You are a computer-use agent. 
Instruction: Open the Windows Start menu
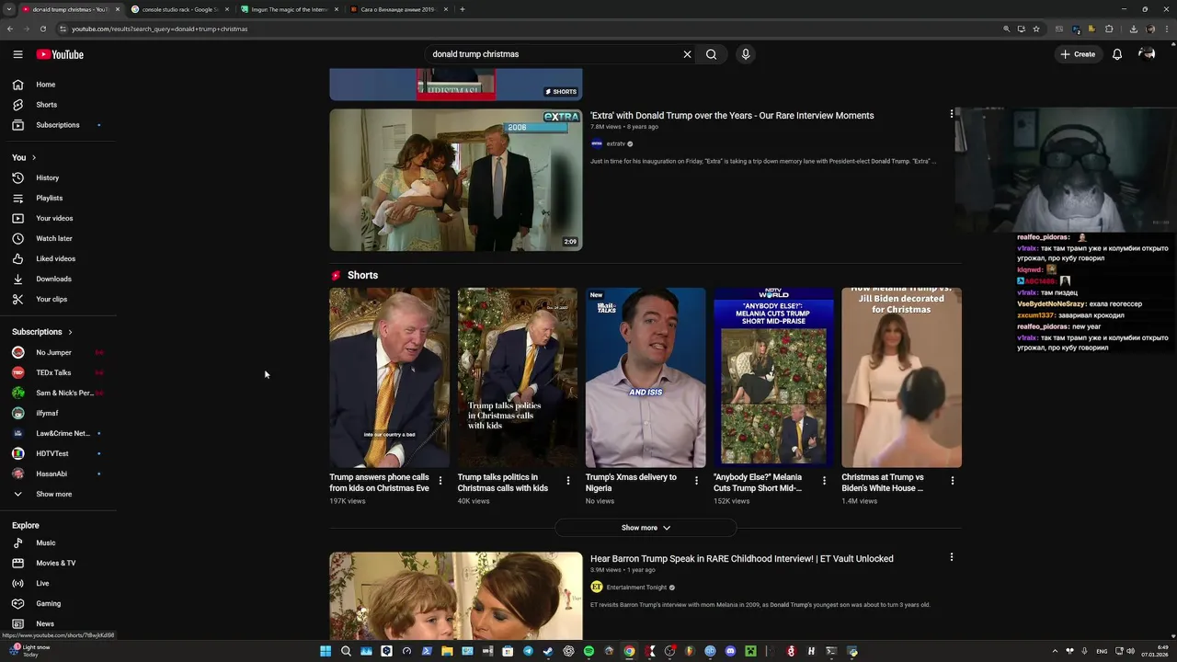coord(326,651)
